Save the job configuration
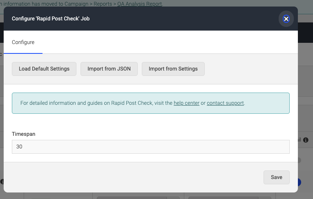 point(277,177)
